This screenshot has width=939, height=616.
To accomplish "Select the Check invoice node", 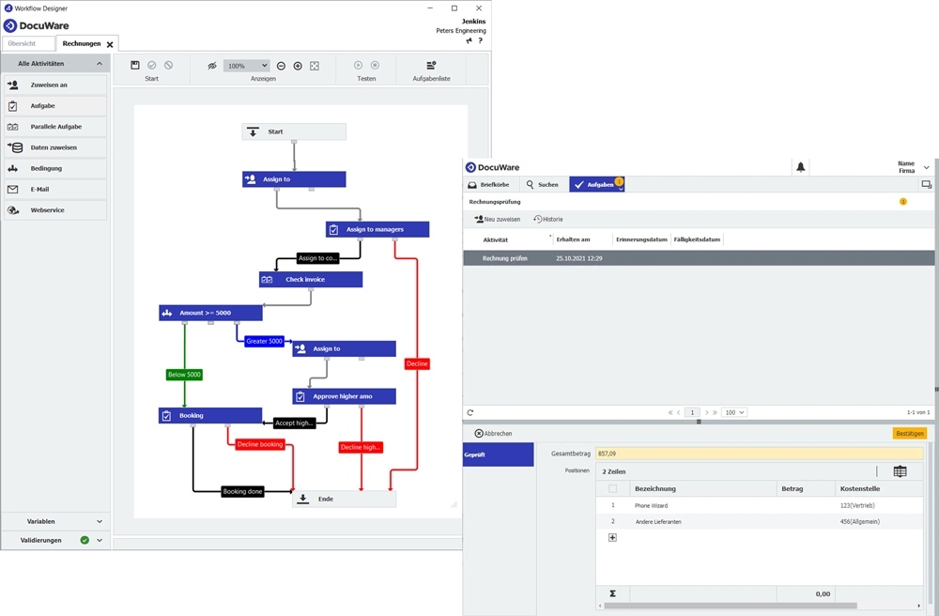I will pos(311,280).
